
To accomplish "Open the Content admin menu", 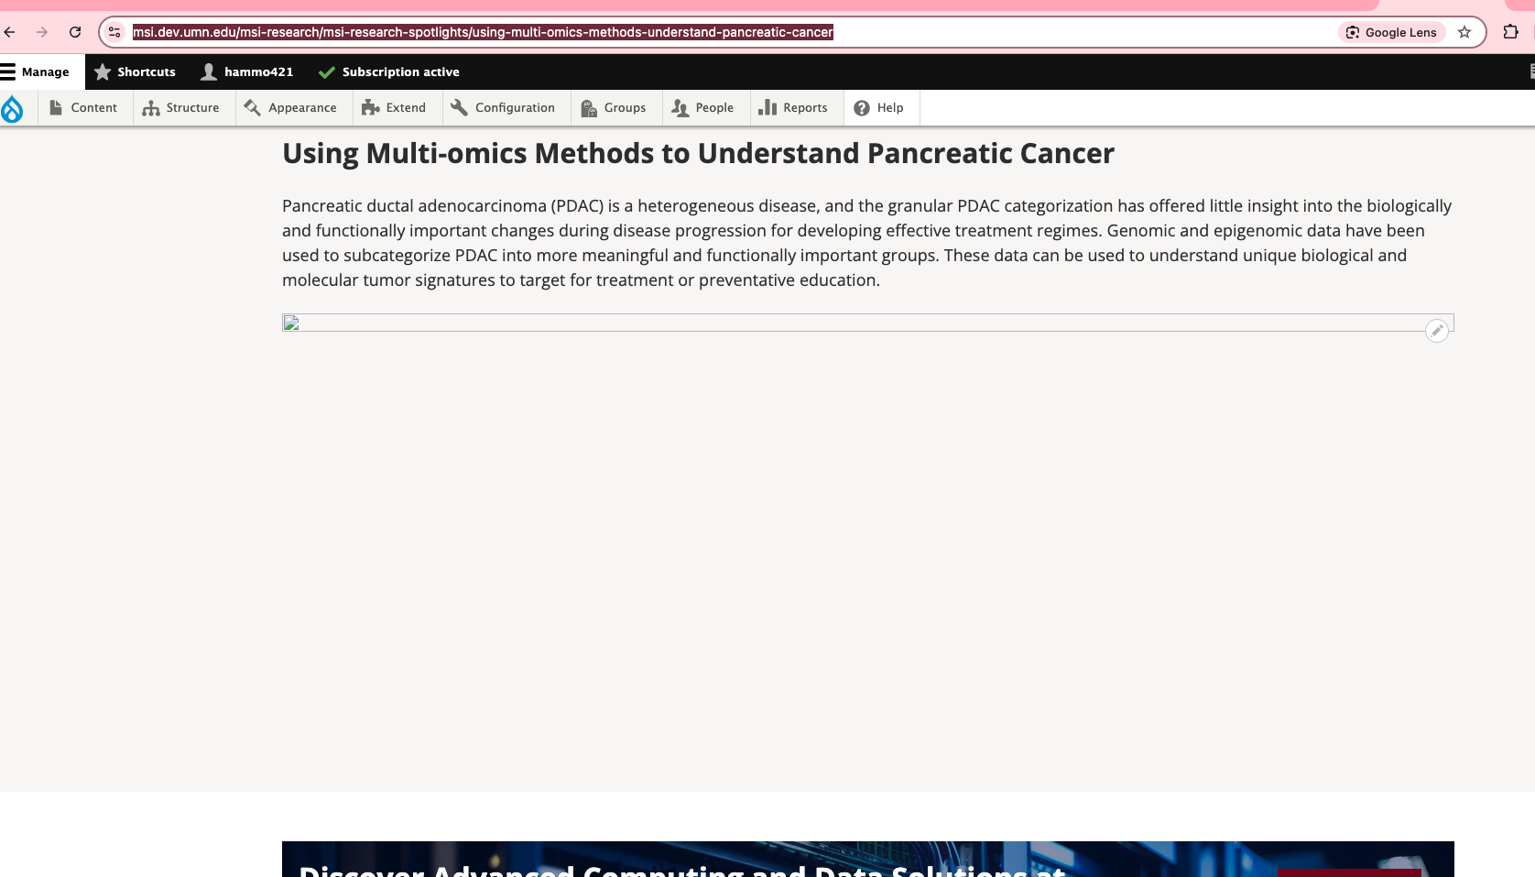I will [x=83, y=108].
